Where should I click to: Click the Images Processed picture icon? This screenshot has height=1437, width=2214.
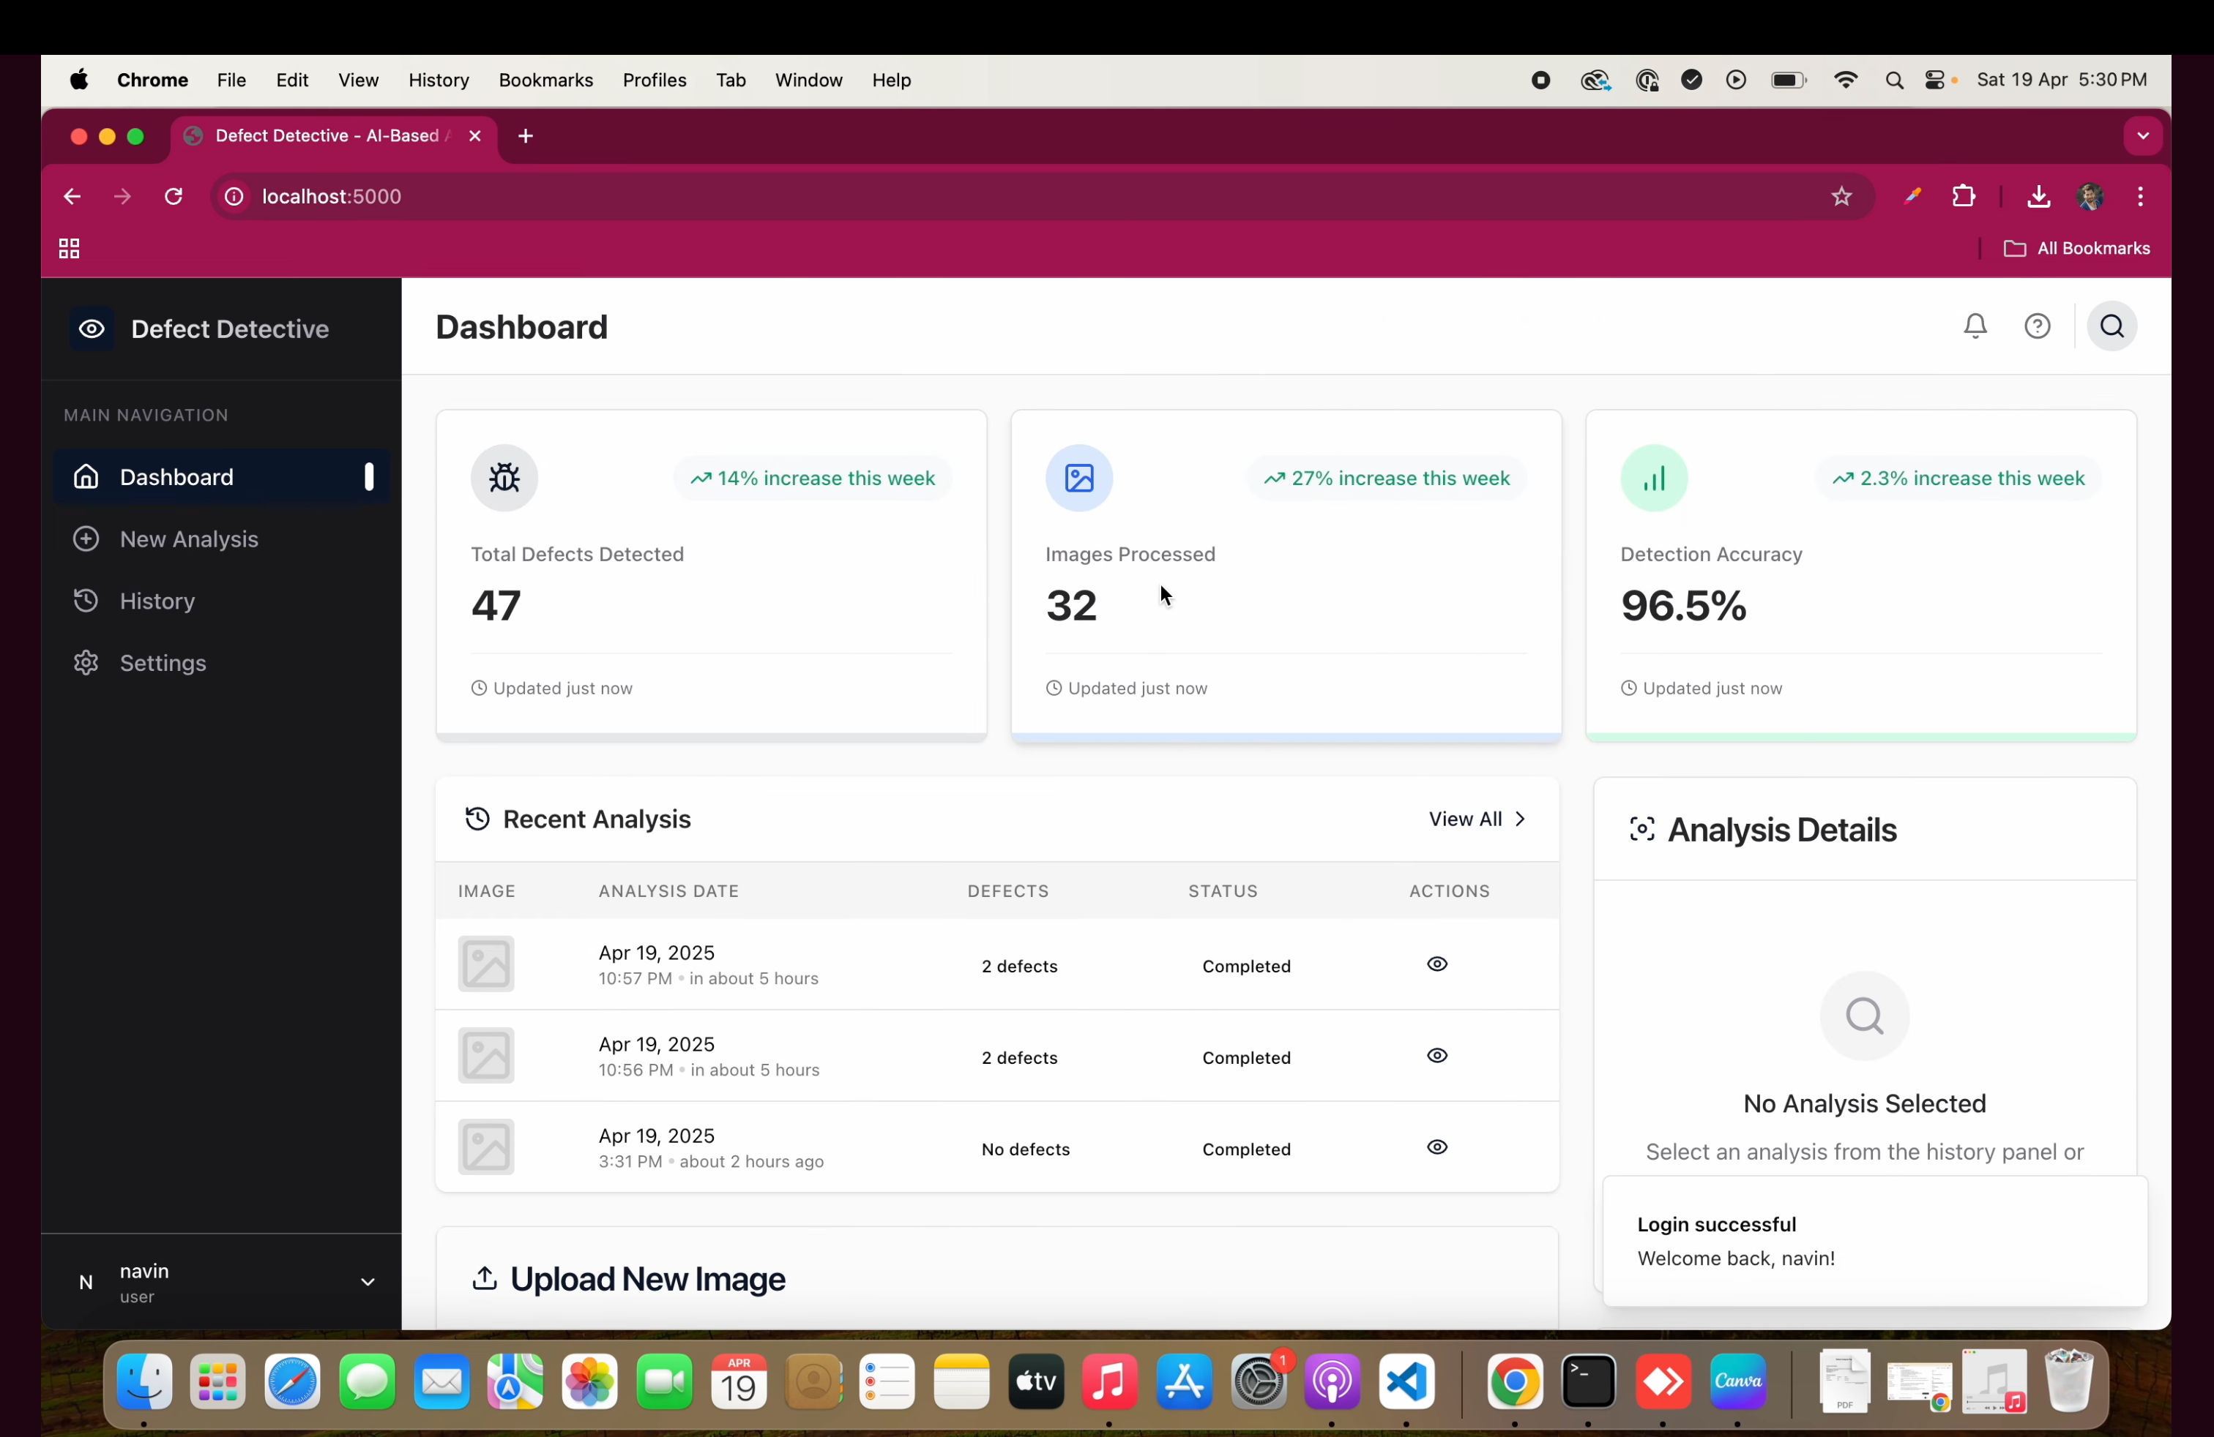[1079, 478]
